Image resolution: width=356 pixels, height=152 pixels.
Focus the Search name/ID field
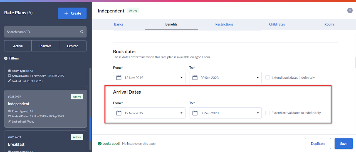pos(42,32)
